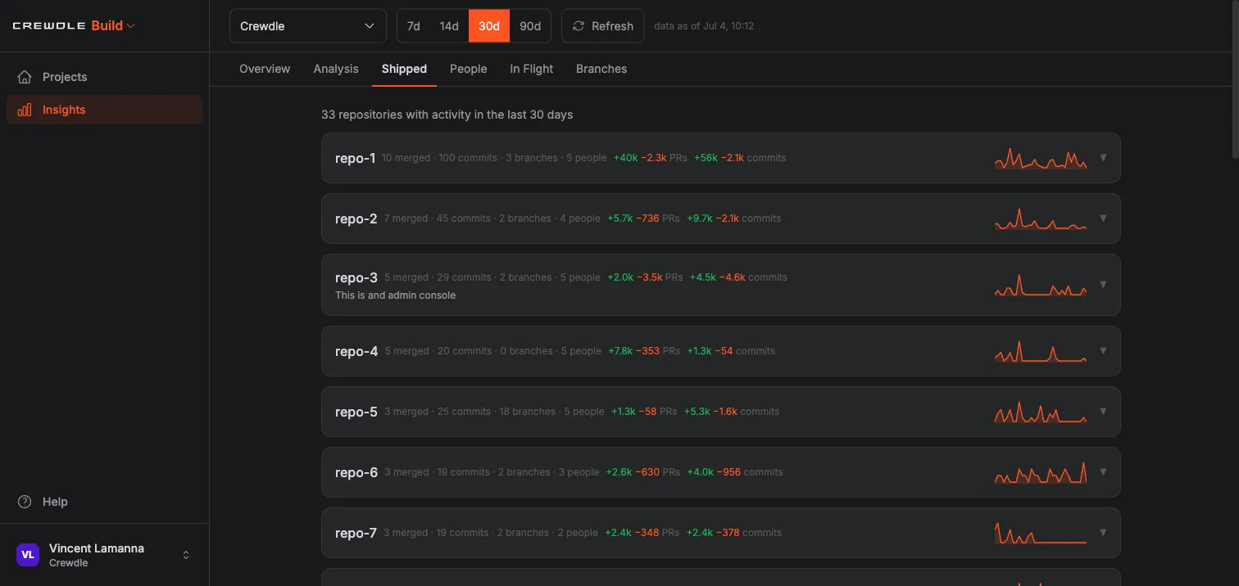Click the VL user avatar
Image resolution: width=1239 pixels, height=586 pixels.
pos(28,555)
